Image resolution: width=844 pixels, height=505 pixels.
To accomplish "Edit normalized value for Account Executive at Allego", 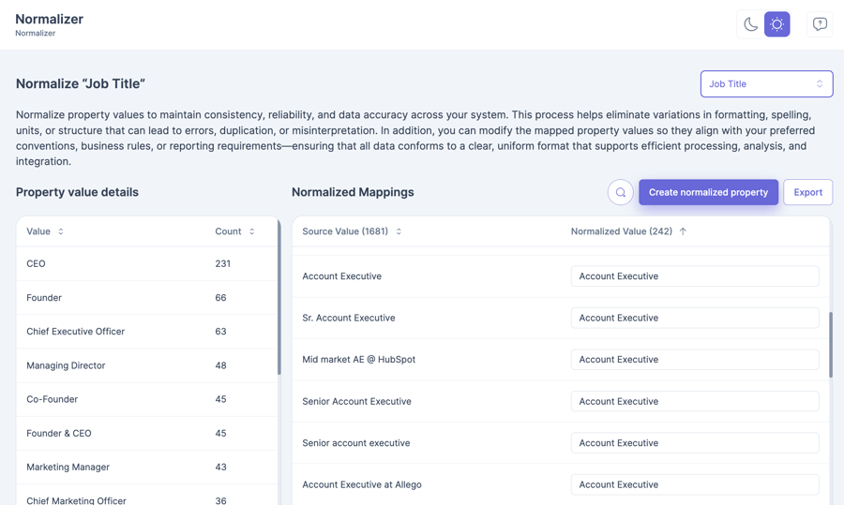I will point(694,484).
